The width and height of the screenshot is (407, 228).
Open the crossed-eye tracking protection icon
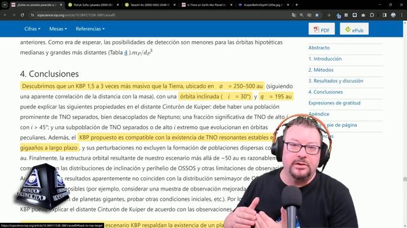(309, 15)
